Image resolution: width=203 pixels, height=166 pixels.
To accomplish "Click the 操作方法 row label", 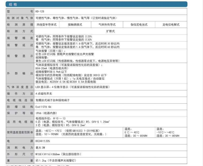I will click(x=20, y=94).
